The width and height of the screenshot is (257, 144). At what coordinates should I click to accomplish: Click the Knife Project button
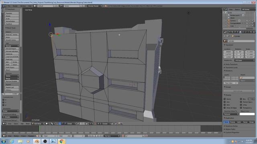[x=12, y=67]
